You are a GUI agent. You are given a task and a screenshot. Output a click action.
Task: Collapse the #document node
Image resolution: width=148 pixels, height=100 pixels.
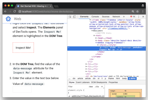tap(92, 31)
